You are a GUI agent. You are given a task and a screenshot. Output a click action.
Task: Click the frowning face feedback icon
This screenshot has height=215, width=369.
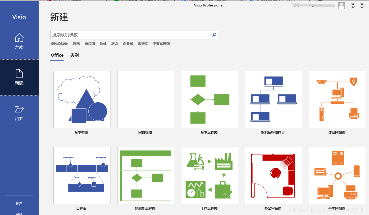(x=362, y=5)
